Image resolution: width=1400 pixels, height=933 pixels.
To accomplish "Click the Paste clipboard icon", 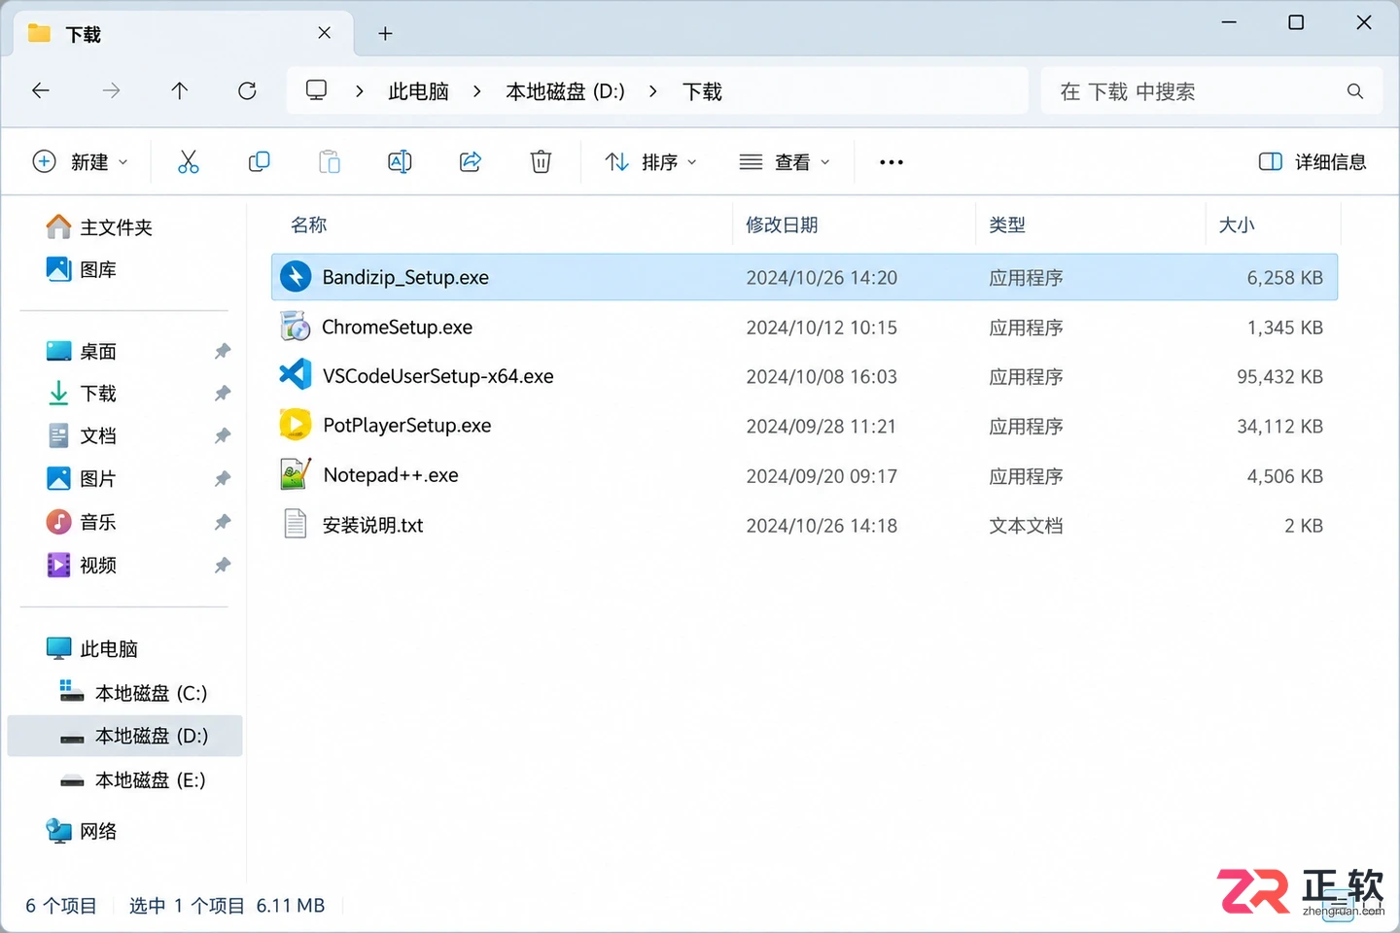I will (330, 161).
